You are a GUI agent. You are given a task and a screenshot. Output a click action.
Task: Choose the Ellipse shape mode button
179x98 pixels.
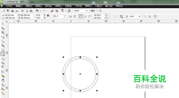(x=81, y=17)
